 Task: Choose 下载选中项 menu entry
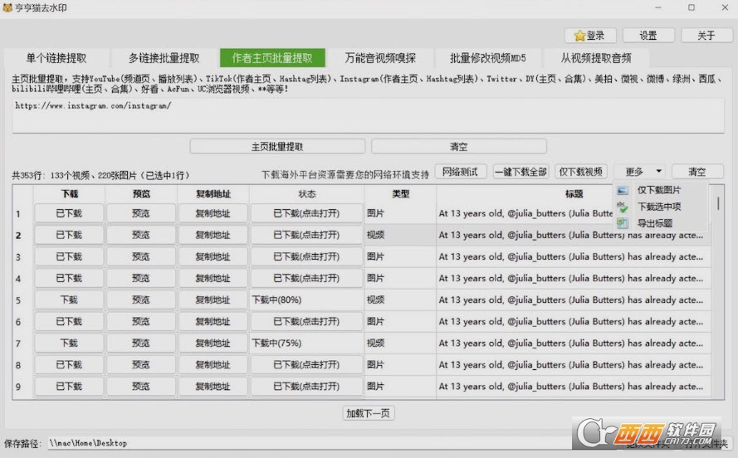(x=658, y=207)
